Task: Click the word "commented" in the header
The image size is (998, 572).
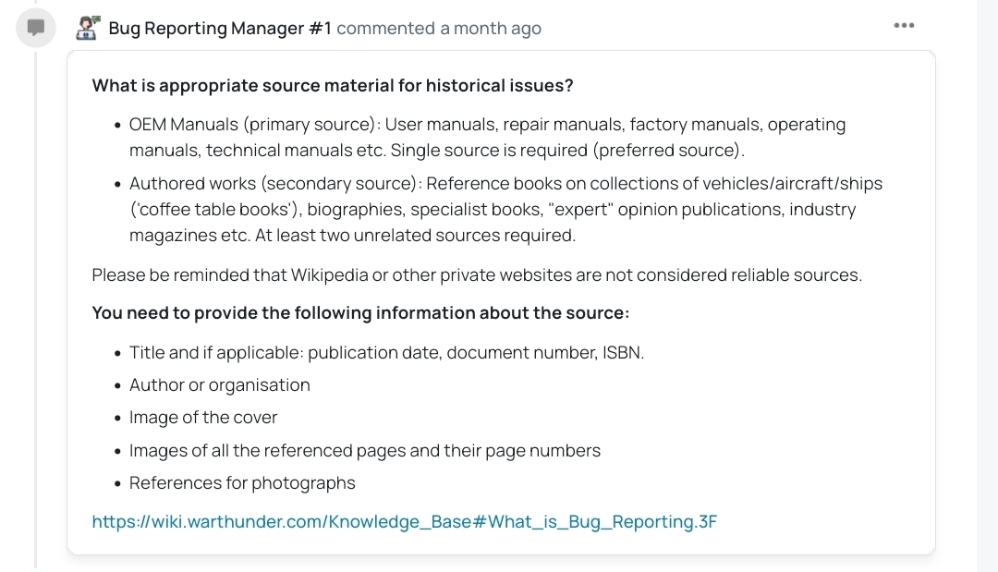Action: coord(385,29)
